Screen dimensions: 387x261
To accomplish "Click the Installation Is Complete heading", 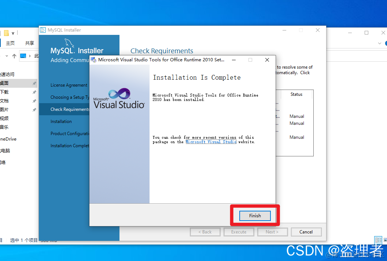I will point(197,77).
